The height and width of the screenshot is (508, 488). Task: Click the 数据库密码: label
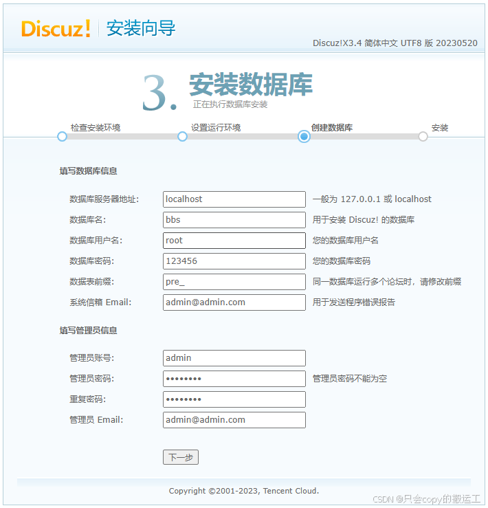(91, 261)
